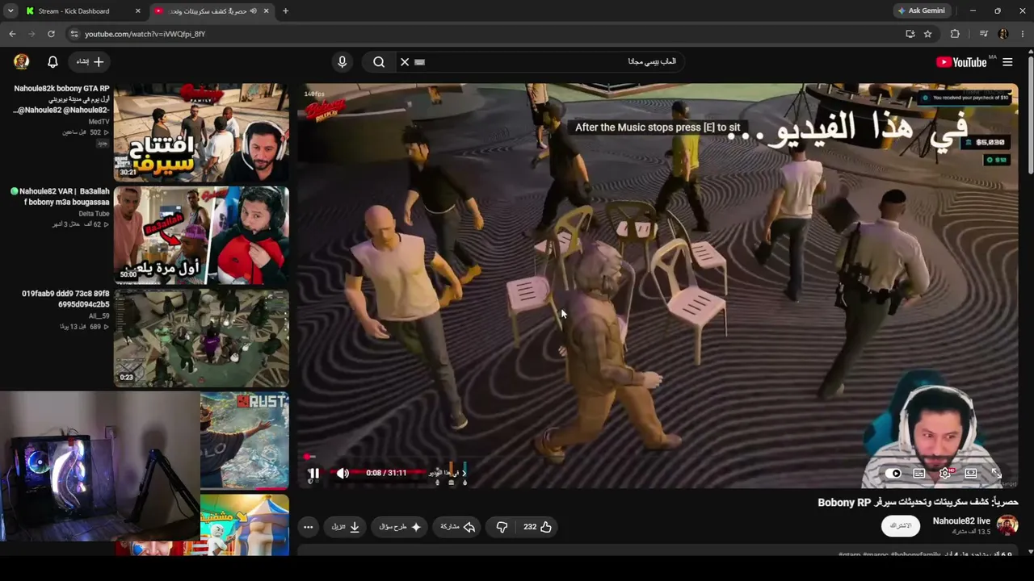This screenshot has height=581, width=1034.
Task: Open the Chrome three-dot menu
Action: click(x=1023, y=34)
